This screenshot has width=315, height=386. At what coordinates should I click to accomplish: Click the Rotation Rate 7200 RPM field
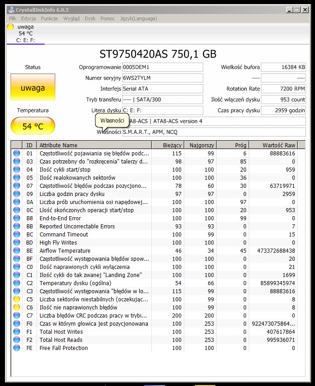(x=283, y=89)
